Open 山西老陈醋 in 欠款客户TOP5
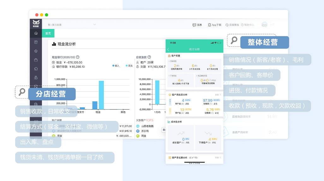Viewport: 324px width, 181px height. (145, 126)
